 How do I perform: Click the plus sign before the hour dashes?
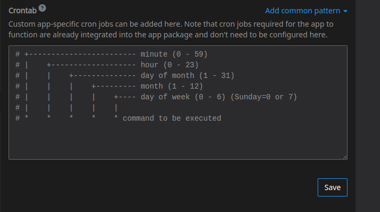48,65
